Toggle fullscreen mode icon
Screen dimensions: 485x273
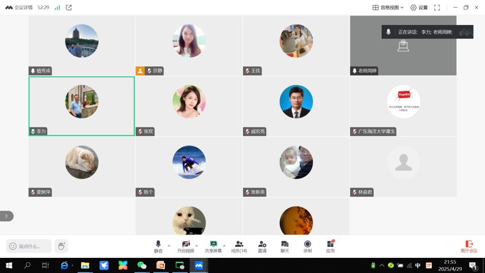point(437,8)
